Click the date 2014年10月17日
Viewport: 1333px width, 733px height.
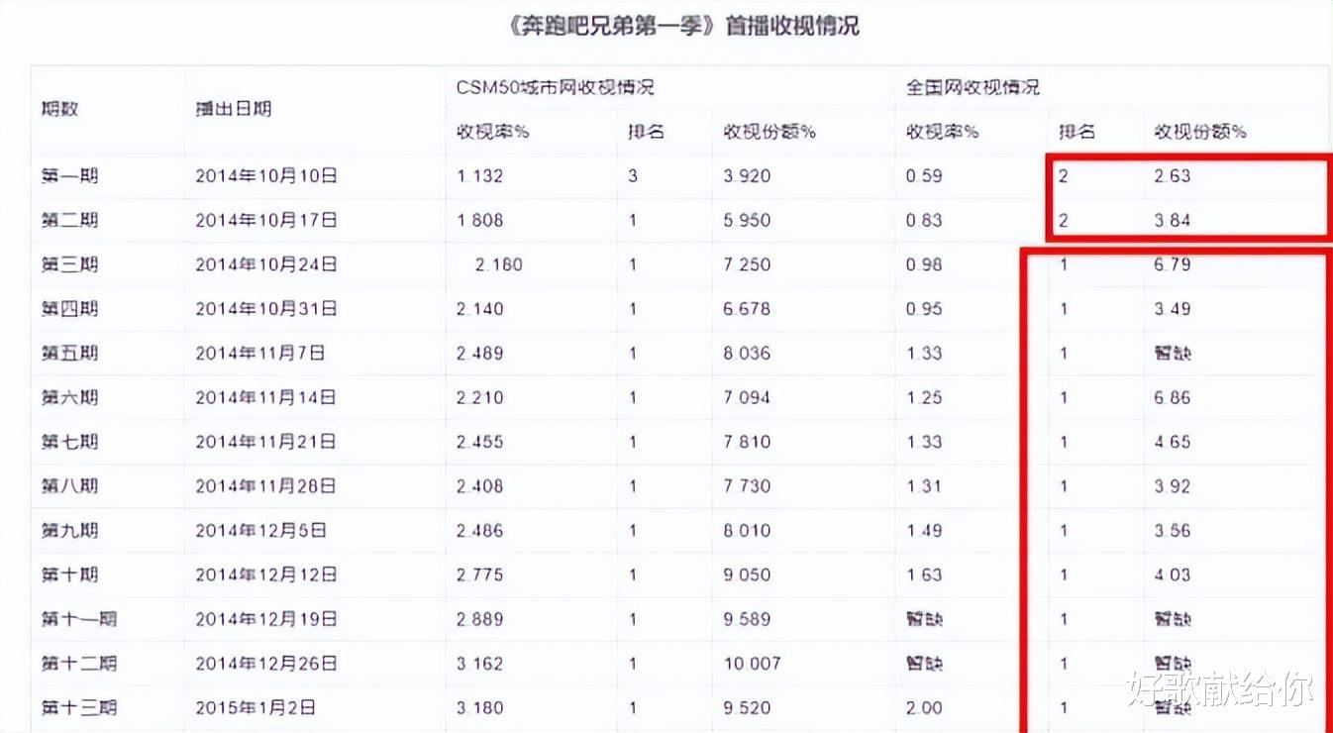pos(266,220)
